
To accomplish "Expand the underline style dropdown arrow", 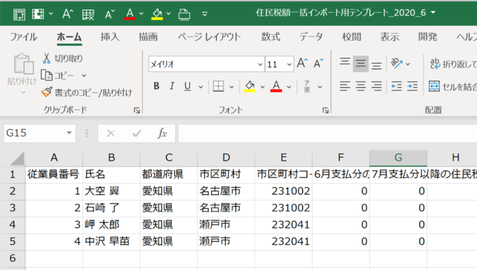I will tap(201, 87).
